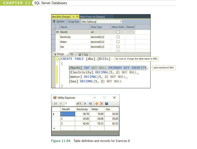The height and width of the screenshot is (149, 197).
Task: Select the Water cell 24.96
Action: point(97,119)
